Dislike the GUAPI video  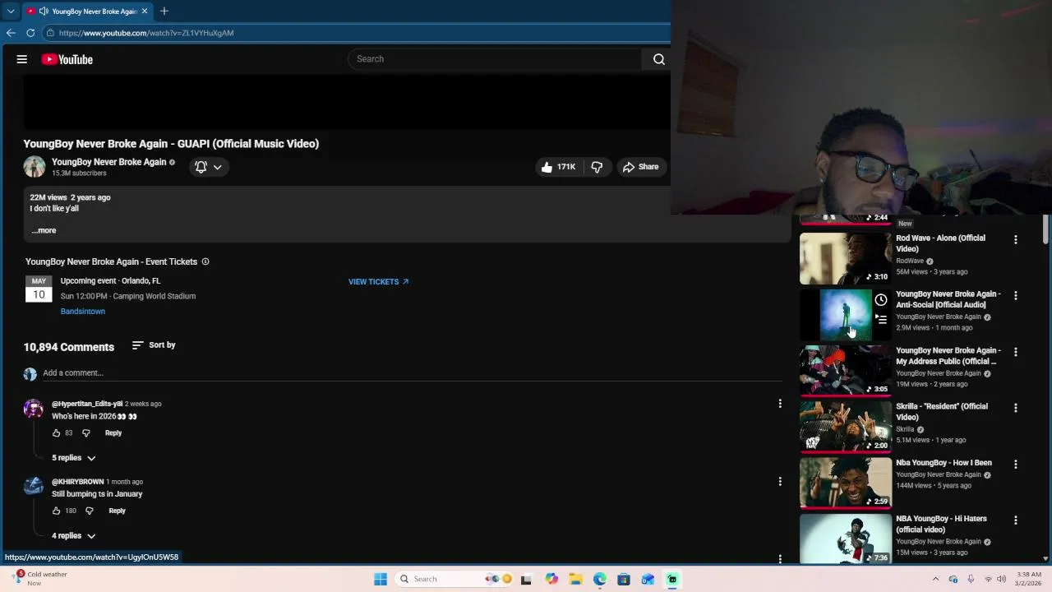[x=597, y=167]
